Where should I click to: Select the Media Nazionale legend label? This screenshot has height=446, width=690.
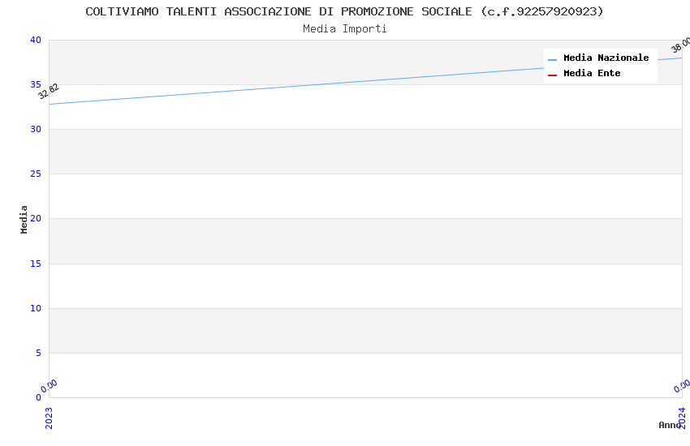(x=606, y=58)
